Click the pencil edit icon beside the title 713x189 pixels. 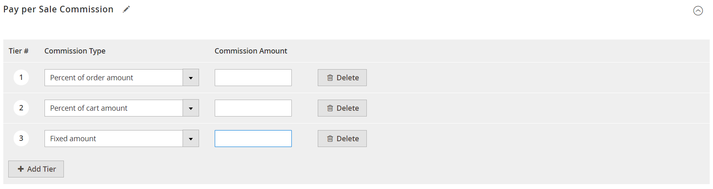pos(127,9)
